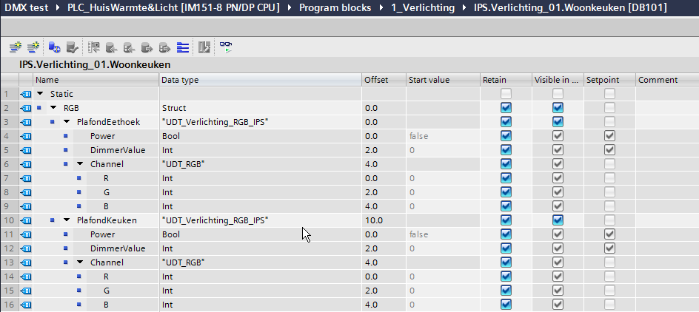Image resolution: width=699 pixels, height=312 pixels.
Task: Toggle Setpoint checkbox for row 4 Power
Action: [609, 136]
